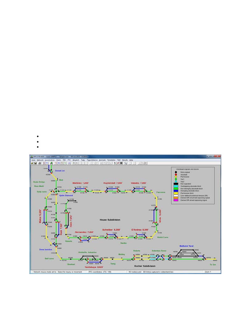Open the Case menu
The image size is (244, 325).
pyautogui.click(x=33, y=160)
